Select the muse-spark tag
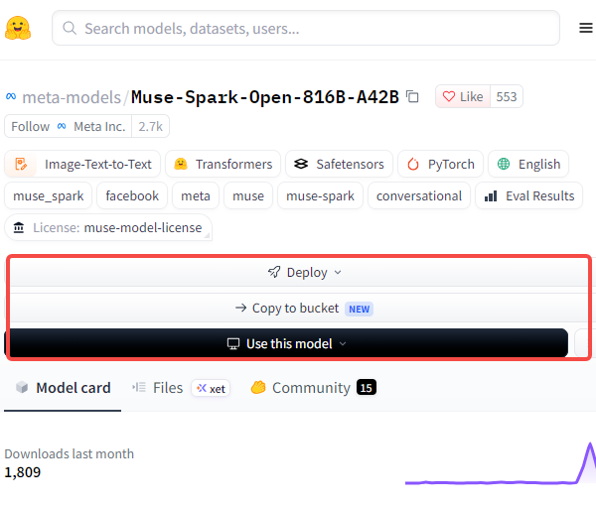 pyautogui.click(x=320, y=195)
